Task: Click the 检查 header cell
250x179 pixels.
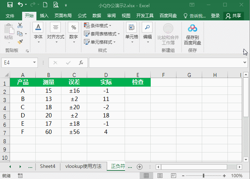Action: click(x=138, y=82)
